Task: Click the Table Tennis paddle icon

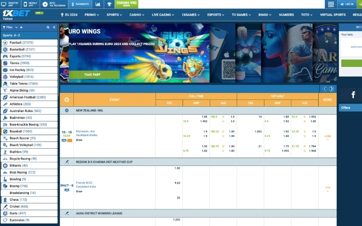Action: point(5,84)
